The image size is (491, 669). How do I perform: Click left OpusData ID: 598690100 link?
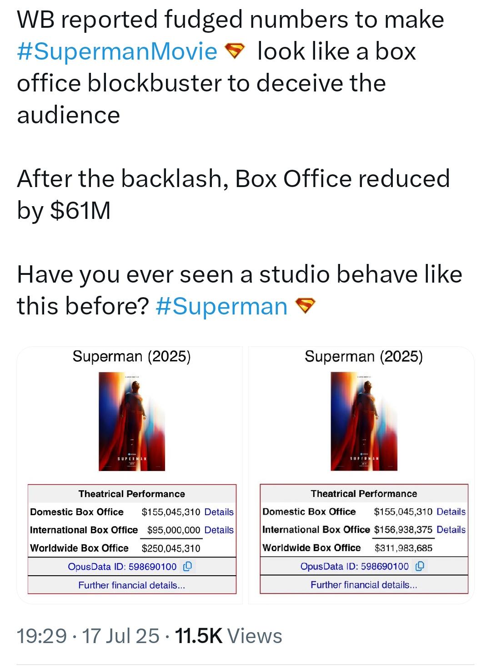122,567
